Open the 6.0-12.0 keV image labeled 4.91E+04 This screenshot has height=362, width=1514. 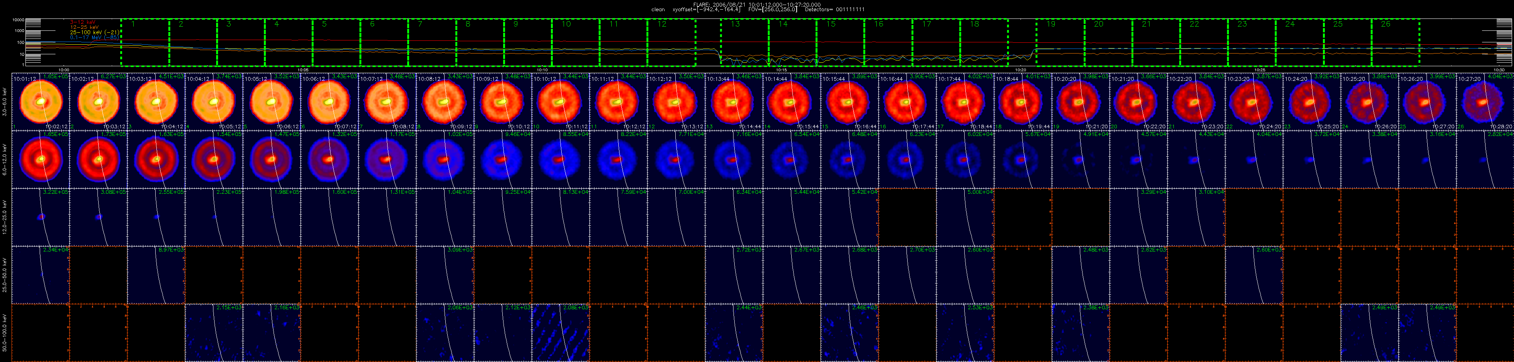[x=1081, y=159]
